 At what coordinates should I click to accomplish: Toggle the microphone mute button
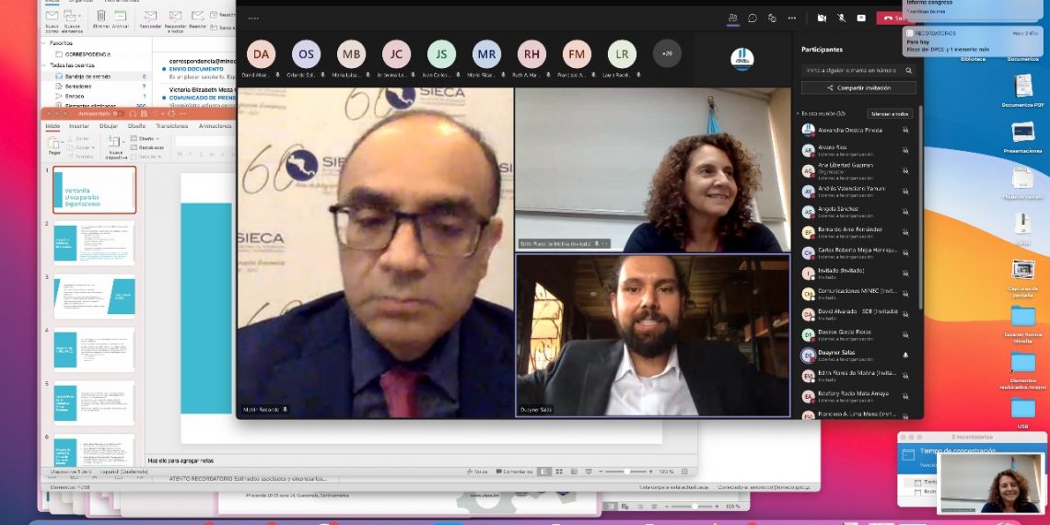[x=842, y=17]
